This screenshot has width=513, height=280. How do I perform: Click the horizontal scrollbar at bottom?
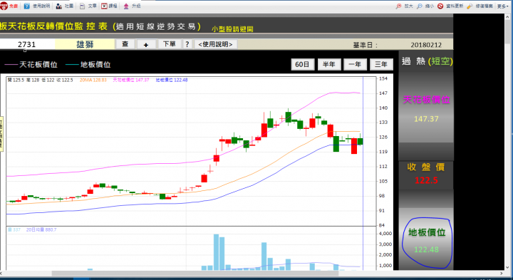coord(252,273)
